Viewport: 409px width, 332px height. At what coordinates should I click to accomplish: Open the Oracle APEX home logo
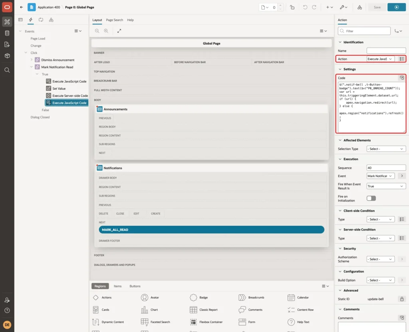[x=7, y=7]
